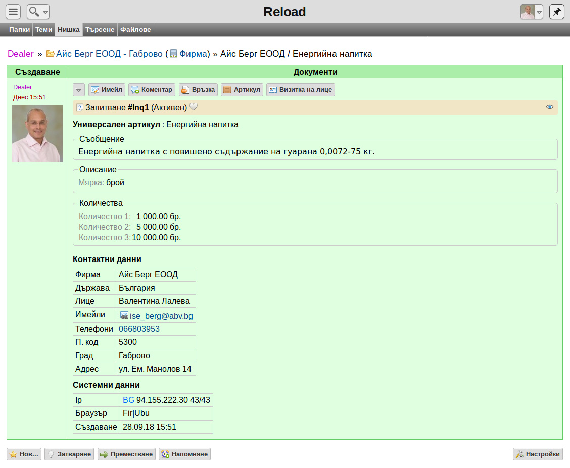Toggle the heart like on Запитване #Inq1
Screen dimensions: 570x468
coord(194,107)
